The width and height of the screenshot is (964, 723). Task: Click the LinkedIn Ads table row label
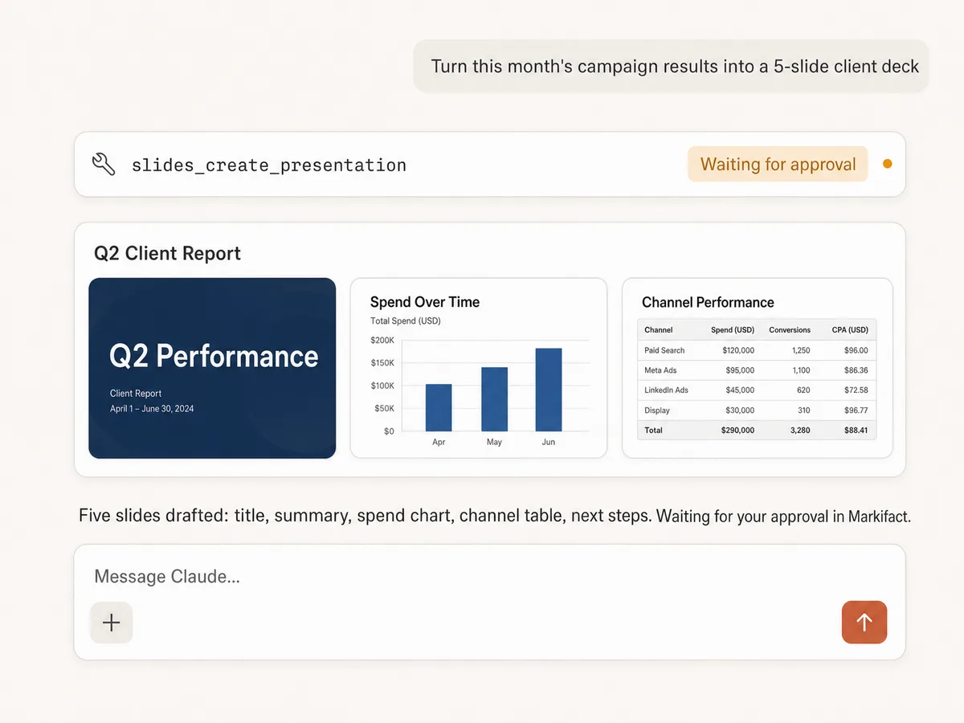pos(666,390)
